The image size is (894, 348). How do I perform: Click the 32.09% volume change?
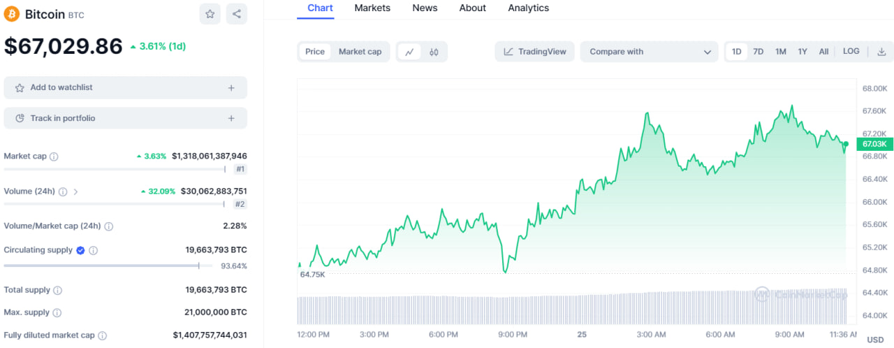click(x=161, y=191)
